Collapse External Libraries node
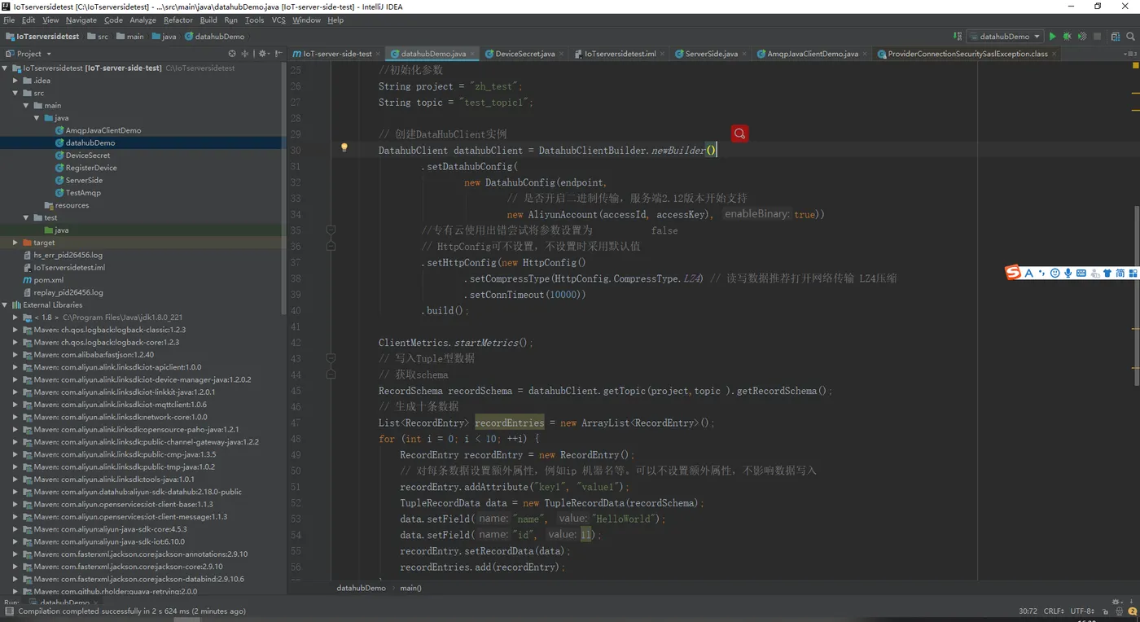Viewport: 1140px width, 622px height. pos(6,304)
